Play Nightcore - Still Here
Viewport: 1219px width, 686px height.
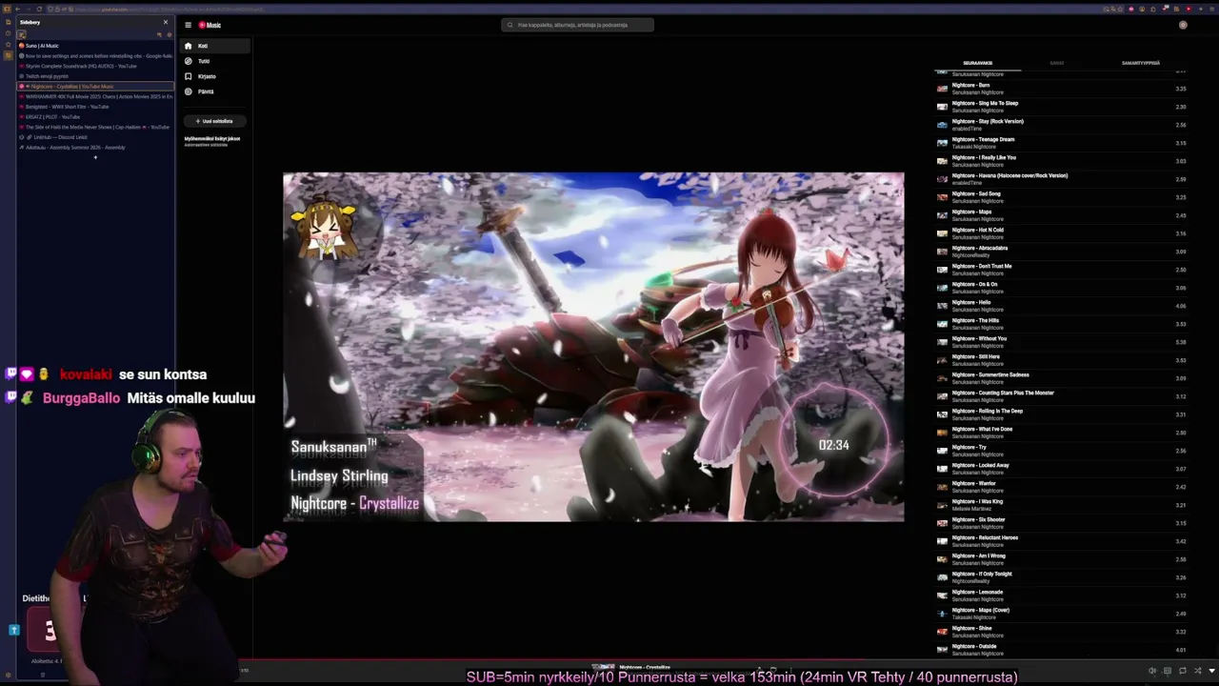(x=1061, y=360)
